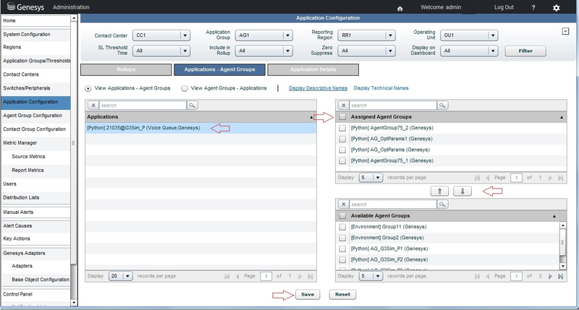
Task: Click Display Technical Names link
Action: (381, 88)
